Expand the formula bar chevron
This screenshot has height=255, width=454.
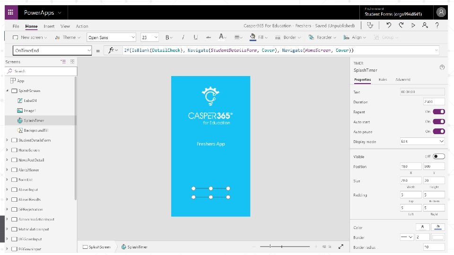point(436,51)
